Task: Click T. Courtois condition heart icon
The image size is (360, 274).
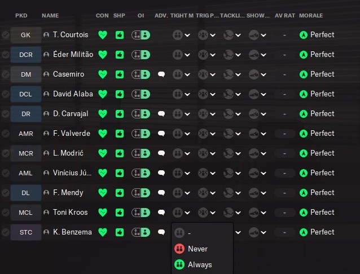Action: [x=102, y=35]
